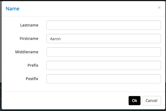Click the blue Name dialog title
The image size is (166, 111).
tap(13, 8)
